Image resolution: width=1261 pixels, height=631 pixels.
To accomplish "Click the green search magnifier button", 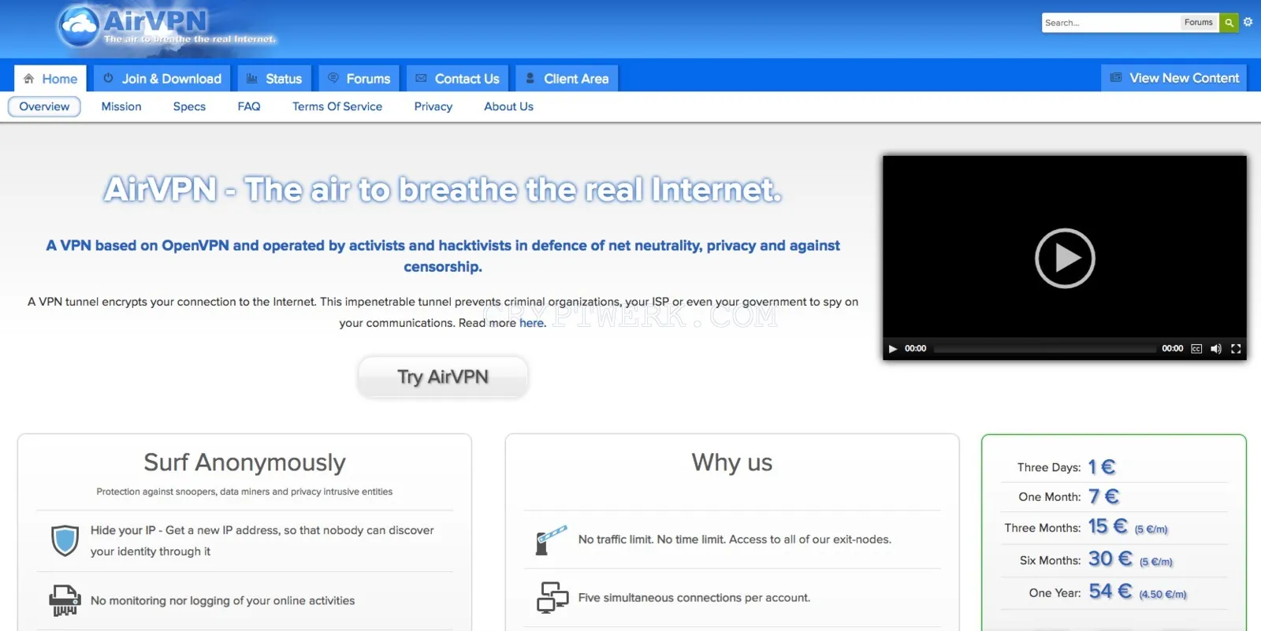I will click(x=1229, y=23).
